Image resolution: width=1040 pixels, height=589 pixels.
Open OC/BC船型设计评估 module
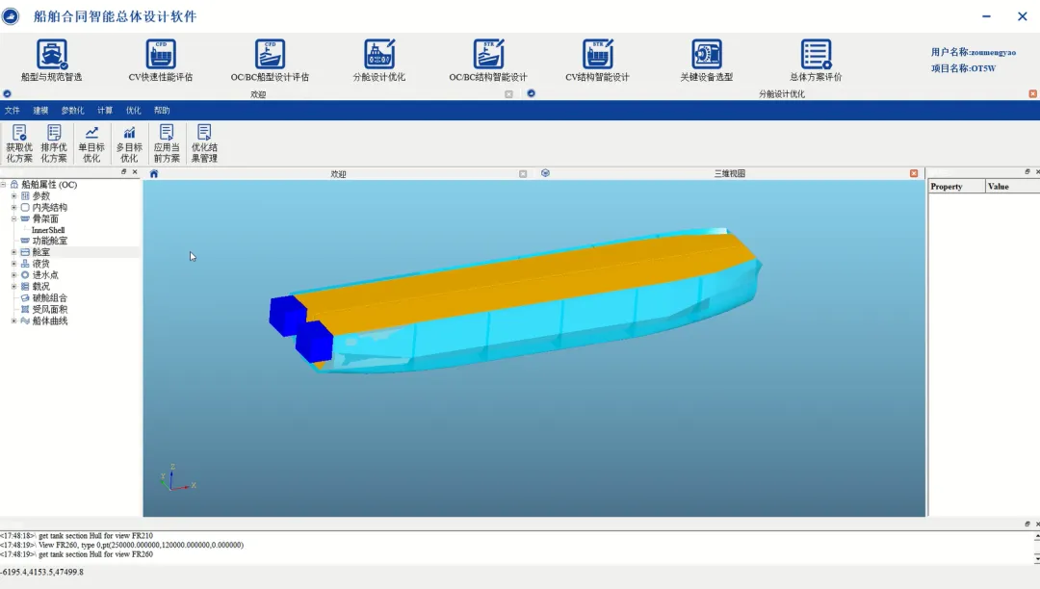click(x=270, y=61)
